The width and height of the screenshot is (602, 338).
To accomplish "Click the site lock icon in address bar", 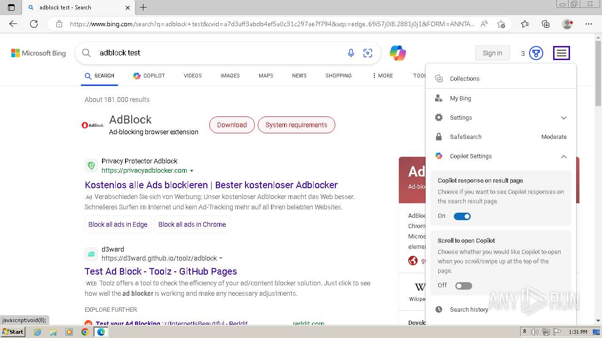I will pyautogui.click(x=59, y=24).
